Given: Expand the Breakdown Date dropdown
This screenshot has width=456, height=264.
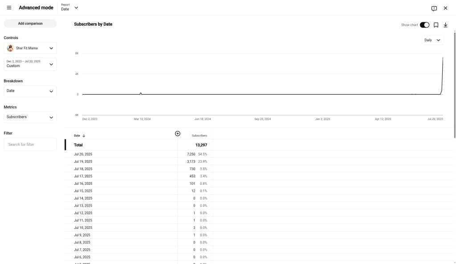Looking at the screenshot, I should [x=30, y=91].
